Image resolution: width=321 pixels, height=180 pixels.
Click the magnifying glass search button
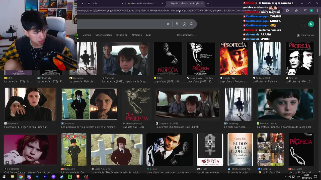(x=192, y=24)
